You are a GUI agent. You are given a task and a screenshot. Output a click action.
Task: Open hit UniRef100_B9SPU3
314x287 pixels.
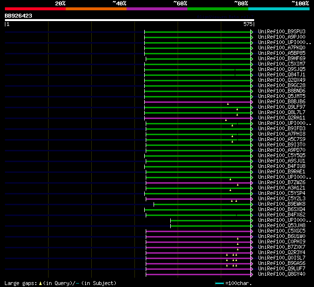coord(282,31)
